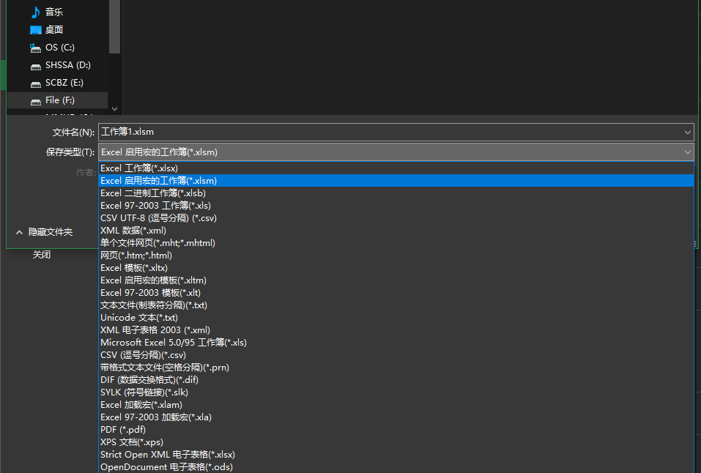Screen dimensions: 701x473
Task: Click the 保存类型 combo box showing *.xlsm
Action: click(x=396, y=152)
